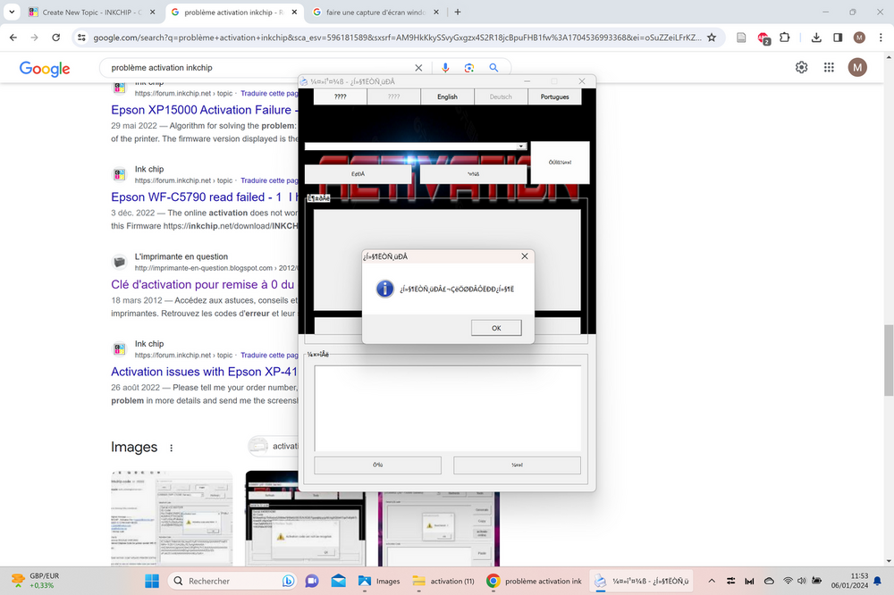The width and height of the screenshot is (894, 595).
Task: Bookmark this page with star icon
Action: click(x=712, y=38)
